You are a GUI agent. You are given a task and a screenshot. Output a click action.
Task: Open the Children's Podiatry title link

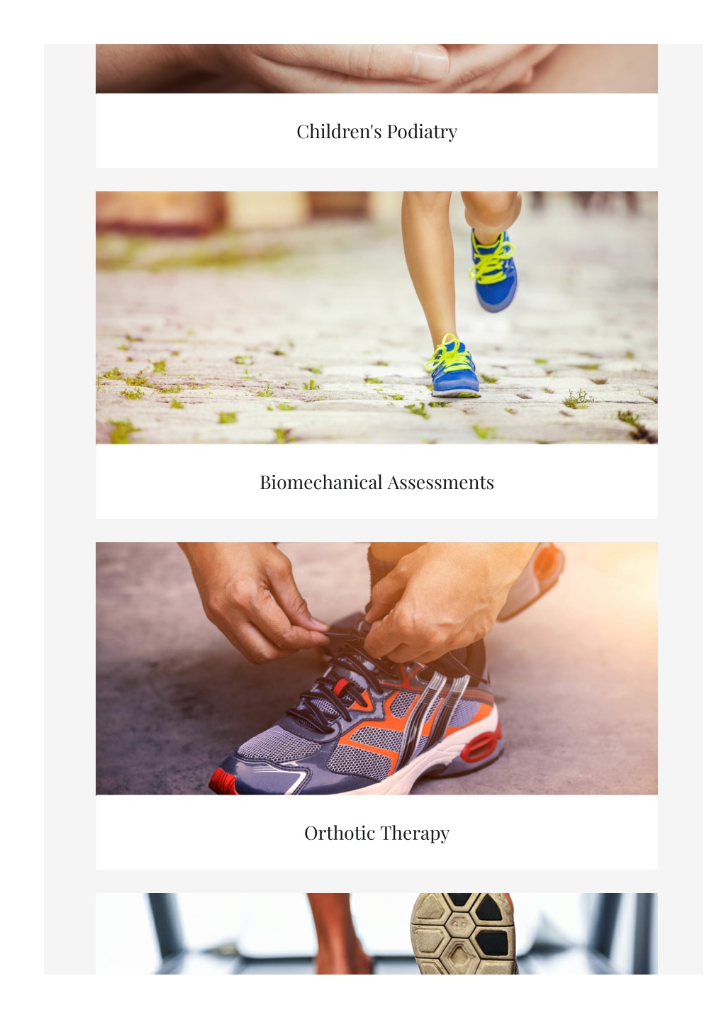[376, 132]
